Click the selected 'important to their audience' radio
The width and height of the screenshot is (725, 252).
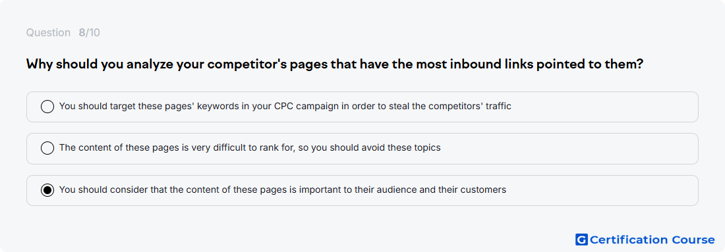pyautogui.click(x=47, y=190)
